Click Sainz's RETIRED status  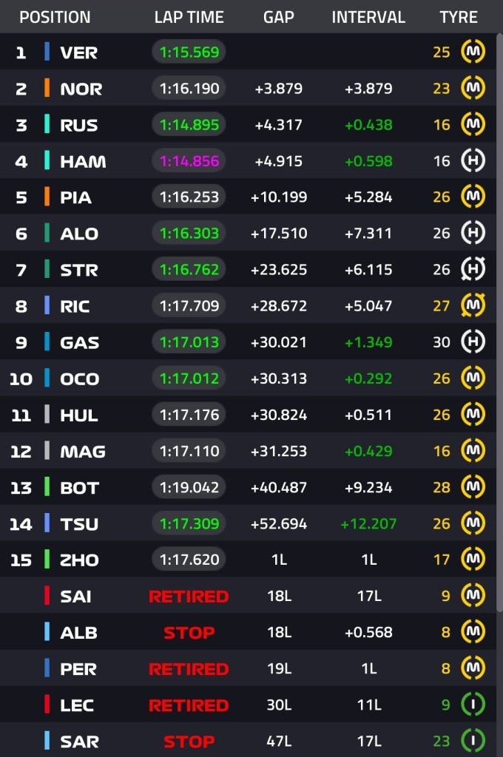click(189, 596)
